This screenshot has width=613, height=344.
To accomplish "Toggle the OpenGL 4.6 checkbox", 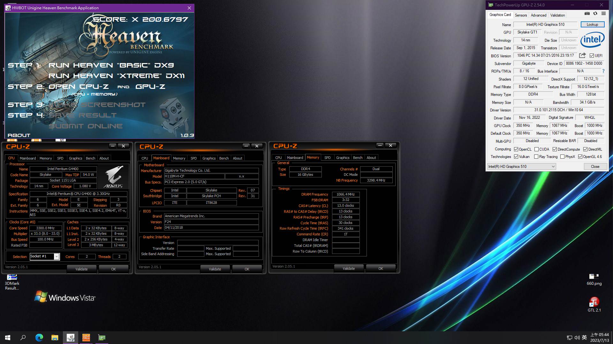I will click(580, 157).
